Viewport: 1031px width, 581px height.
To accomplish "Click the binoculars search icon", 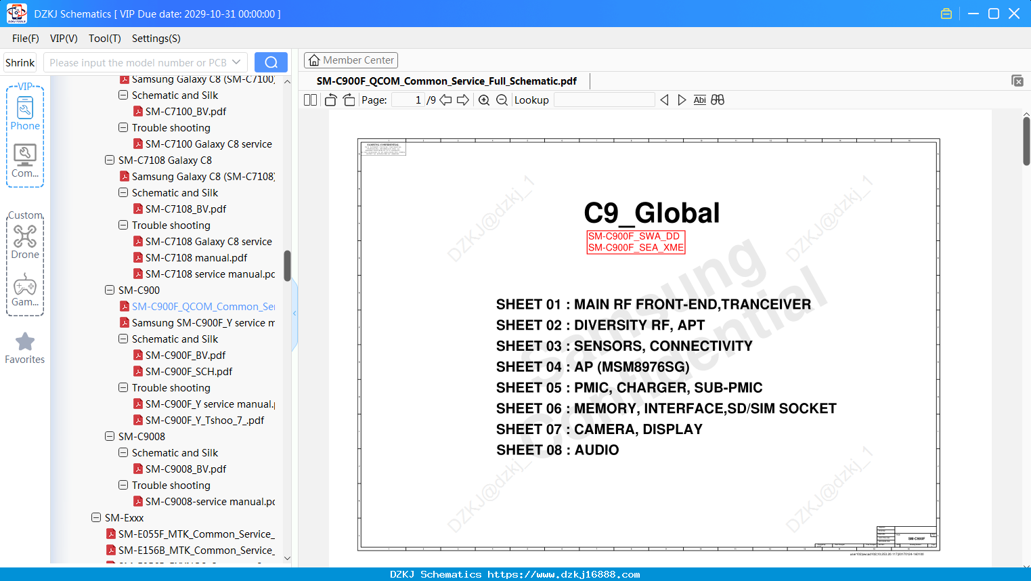I will [x=718, y=100].
